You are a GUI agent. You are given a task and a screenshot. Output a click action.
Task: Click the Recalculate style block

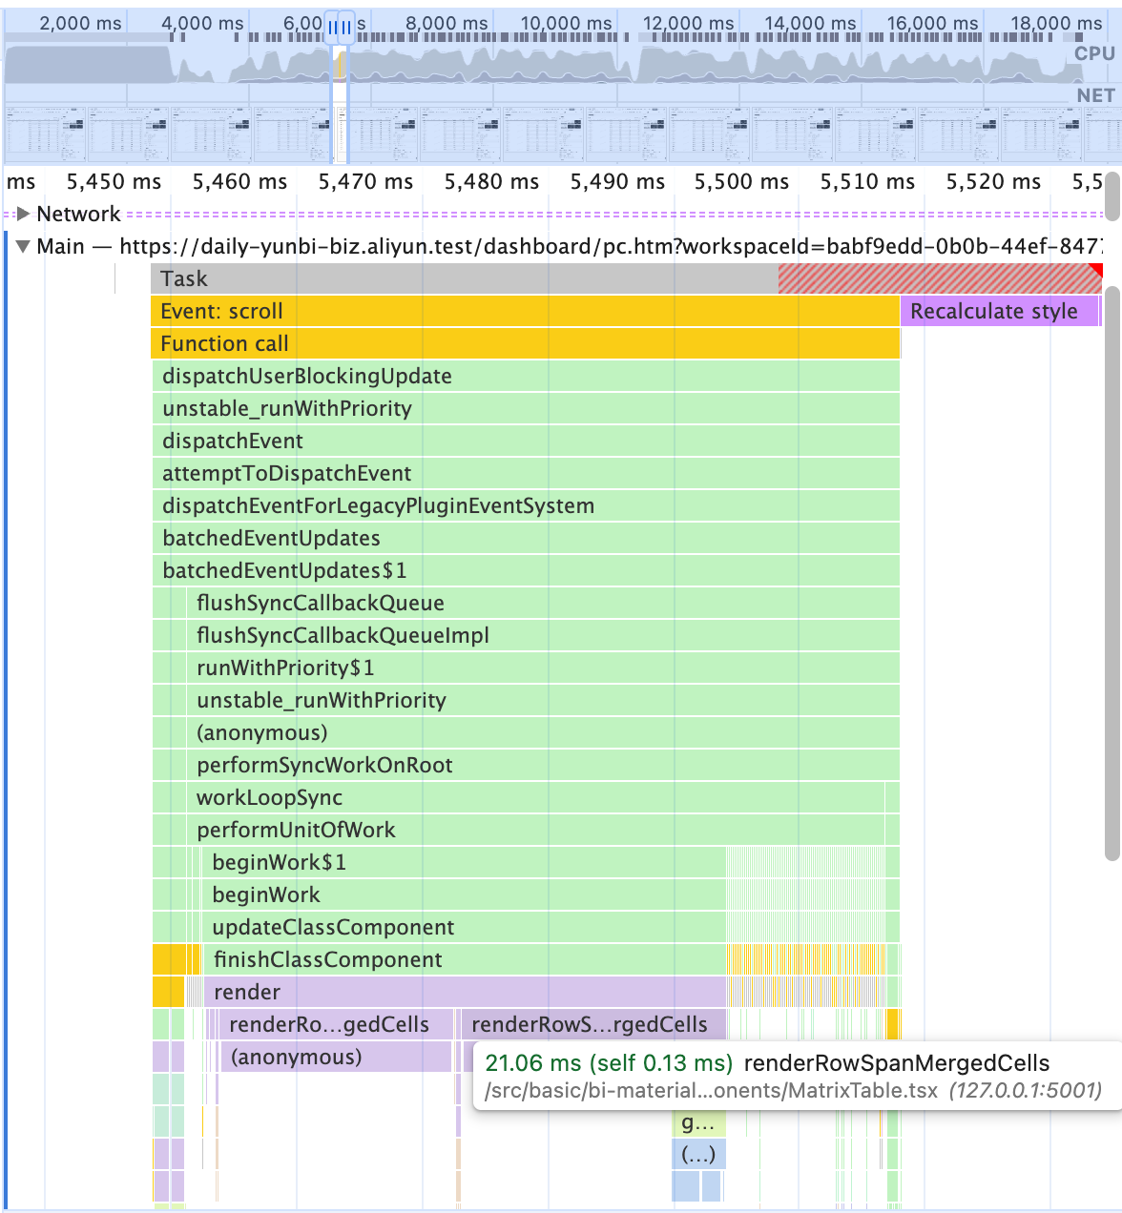pos(1000,311)
